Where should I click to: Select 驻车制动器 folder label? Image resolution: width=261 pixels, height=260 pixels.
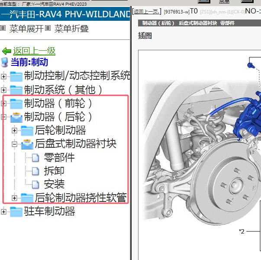(x=49, y=211)
